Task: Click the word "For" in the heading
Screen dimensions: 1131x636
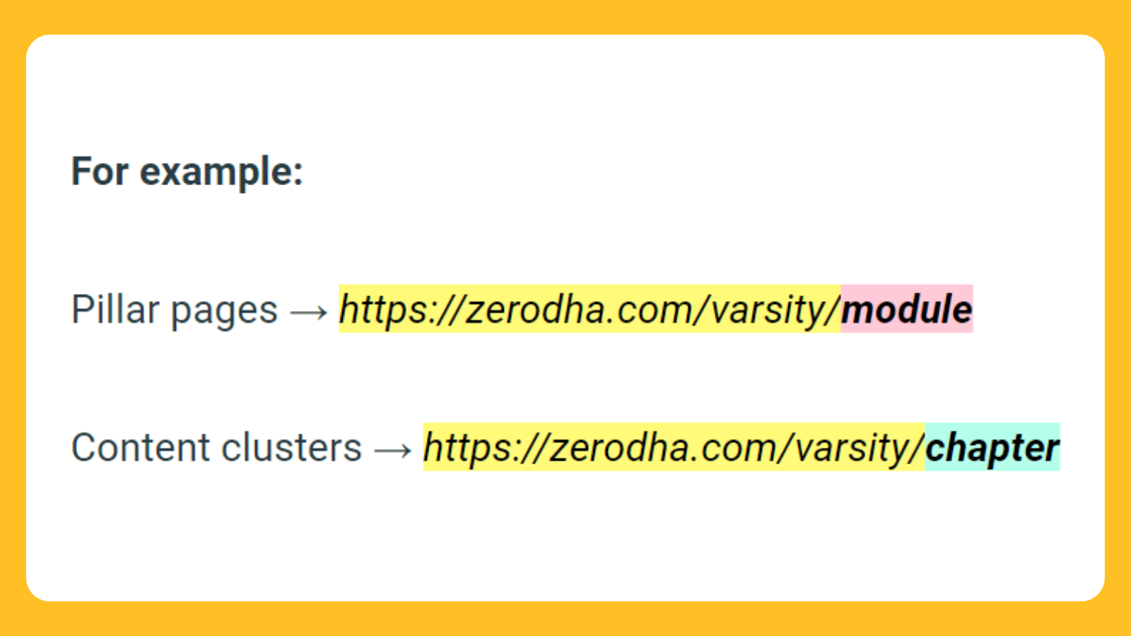Action: coord(100,172)
